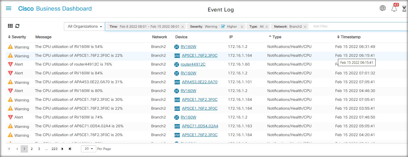
Task: Click timestamp Feb 15 2022 05:05:41
Action: point(355,126)
